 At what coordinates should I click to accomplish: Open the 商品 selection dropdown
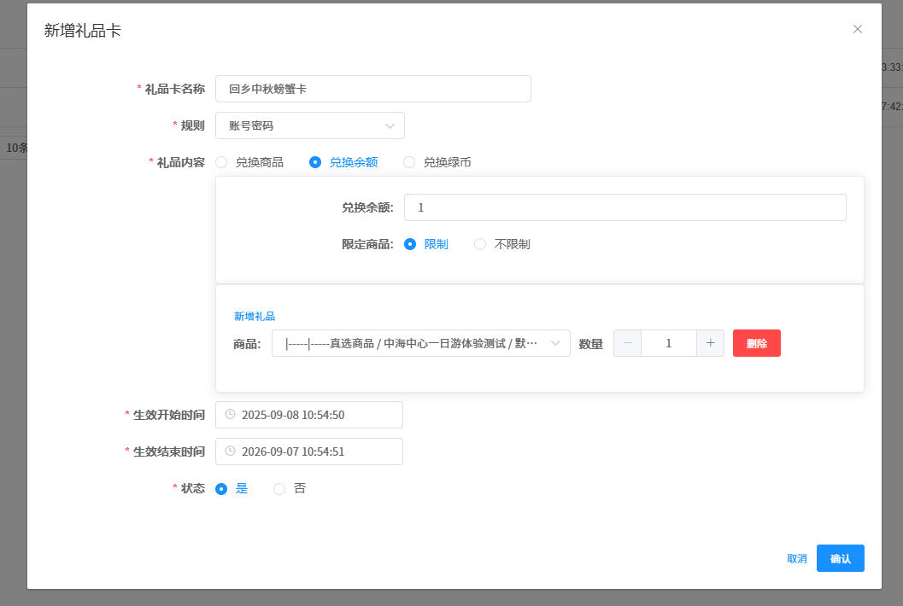pyautogui.click(x=410, y=343)
